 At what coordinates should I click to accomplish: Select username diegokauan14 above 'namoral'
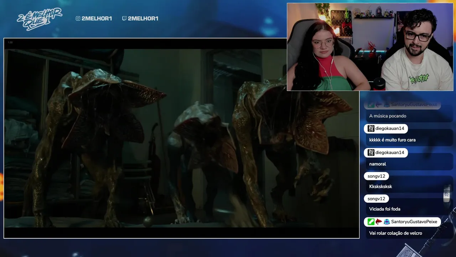[x=390, y=152]
